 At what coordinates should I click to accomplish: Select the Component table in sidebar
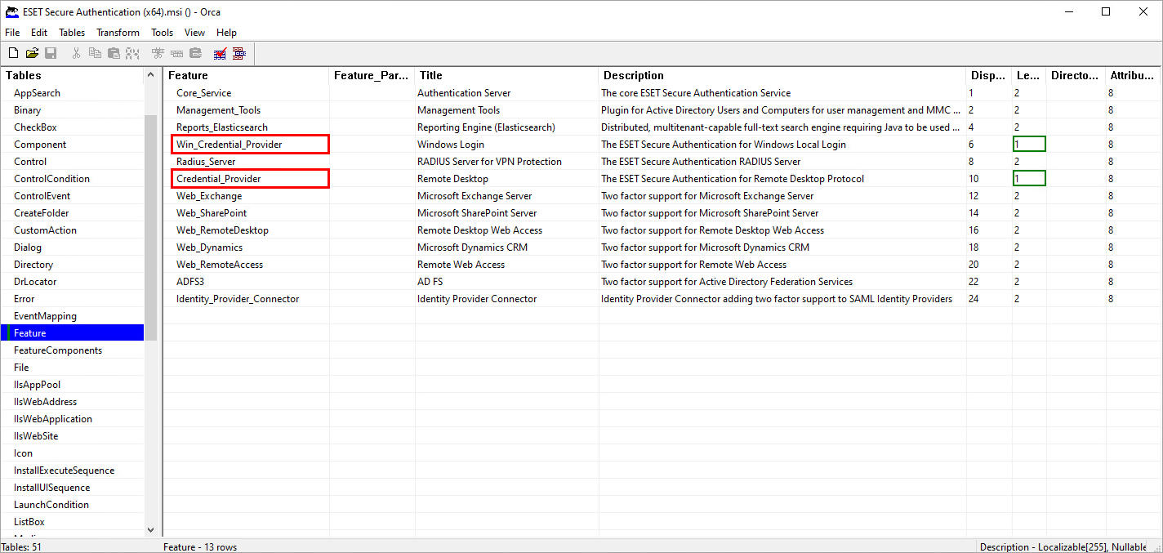(39, 144)
